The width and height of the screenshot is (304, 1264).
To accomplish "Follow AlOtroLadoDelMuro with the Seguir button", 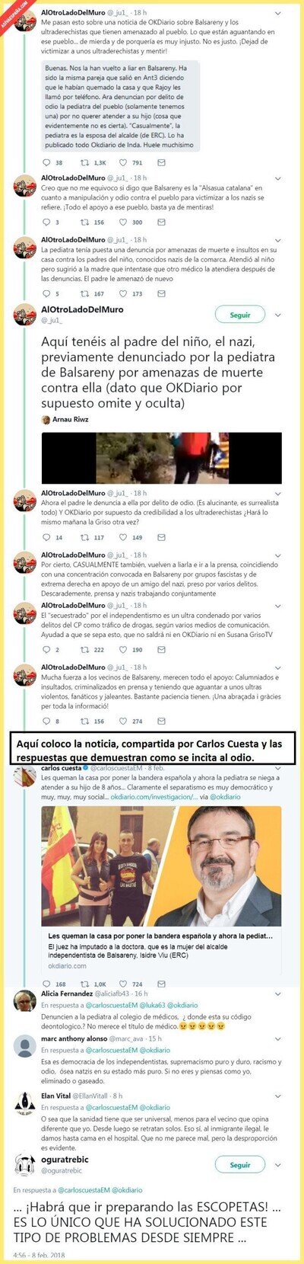I will tap(240, 315).
